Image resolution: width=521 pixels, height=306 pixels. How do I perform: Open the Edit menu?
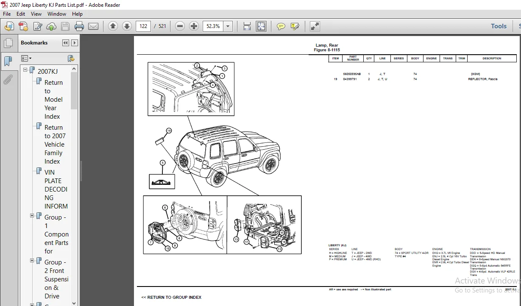click(x=21, y=14)
